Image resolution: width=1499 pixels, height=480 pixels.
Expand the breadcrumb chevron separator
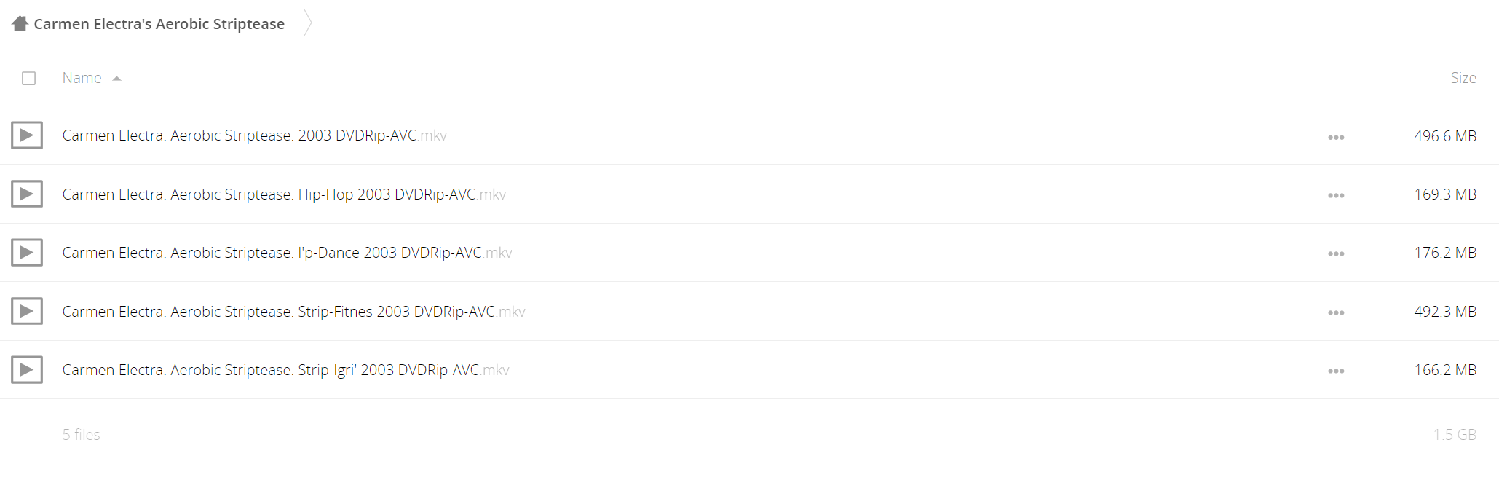pos(308,23)
